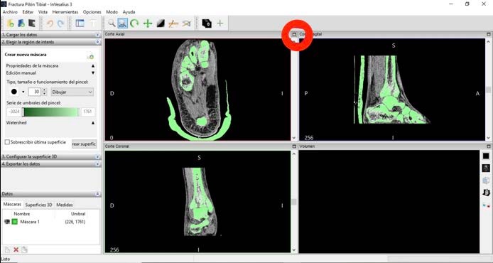Viewport: 493px width, 263px height.
Task: Click the green colour swatch of Máscara 1
Action: pyautogui.click(x=14, y=222)
